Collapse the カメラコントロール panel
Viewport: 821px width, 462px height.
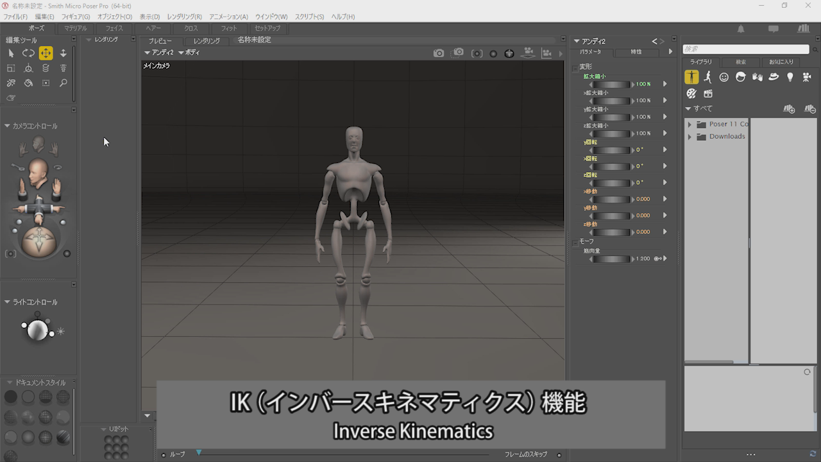7,126
